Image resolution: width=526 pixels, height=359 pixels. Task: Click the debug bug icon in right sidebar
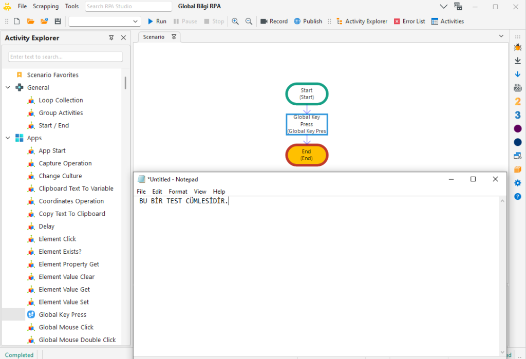click(x=517, y=47)
